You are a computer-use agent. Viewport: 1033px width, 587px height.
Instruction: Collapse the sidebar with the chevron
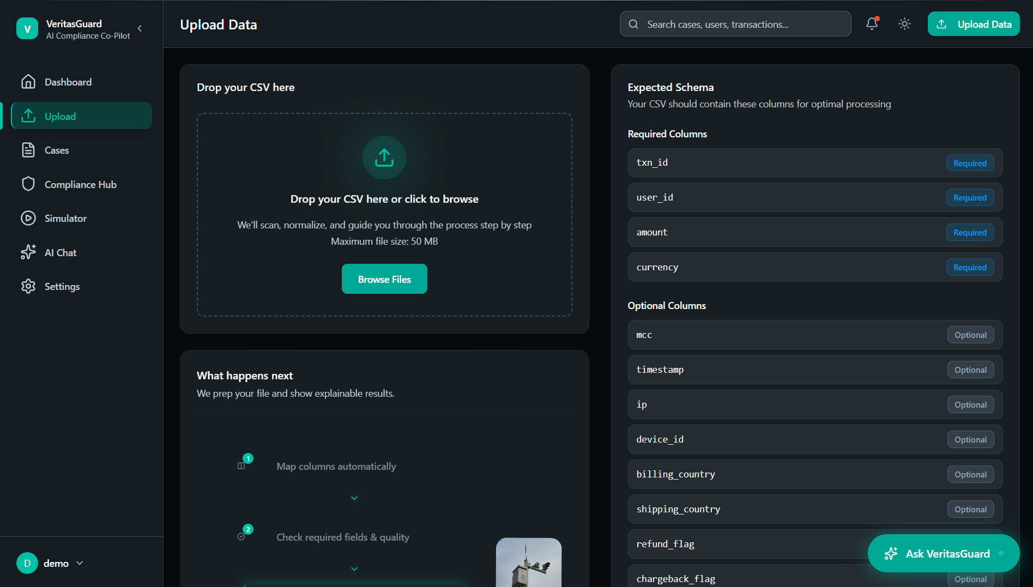[140, 28]
